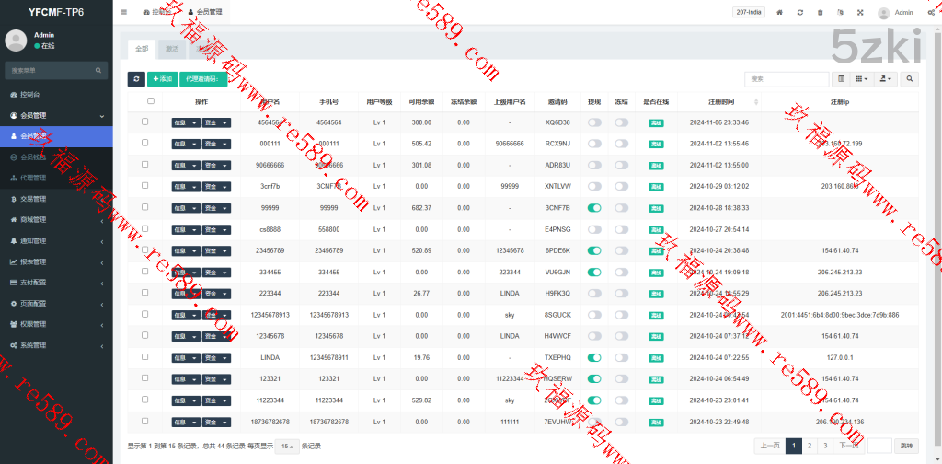942x464 pixels.
Task: Go to page 2 in pagination
Action: tap(809, 446)
